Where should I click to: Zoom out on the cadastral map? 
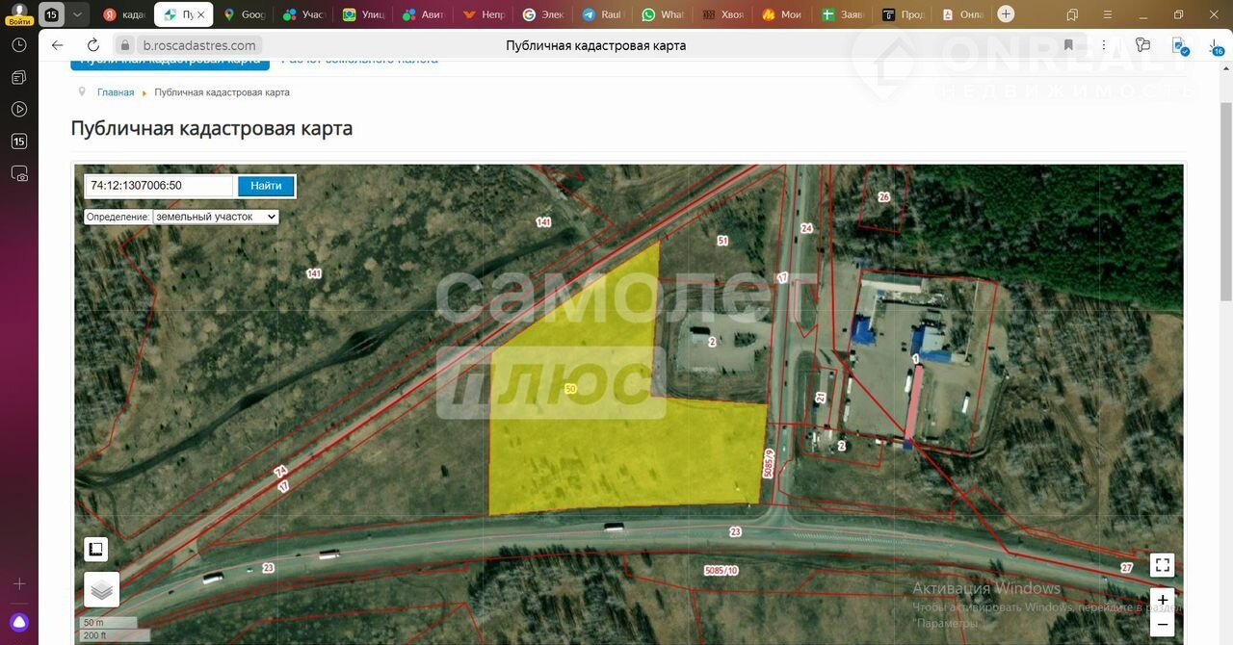pyautogui.click(x=1162, y=624)
